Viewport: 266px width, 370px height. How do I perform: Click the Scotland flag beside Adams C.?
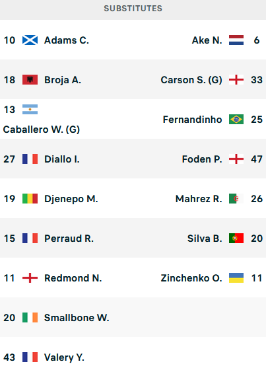pyautogui.click(x=30, y=40)
